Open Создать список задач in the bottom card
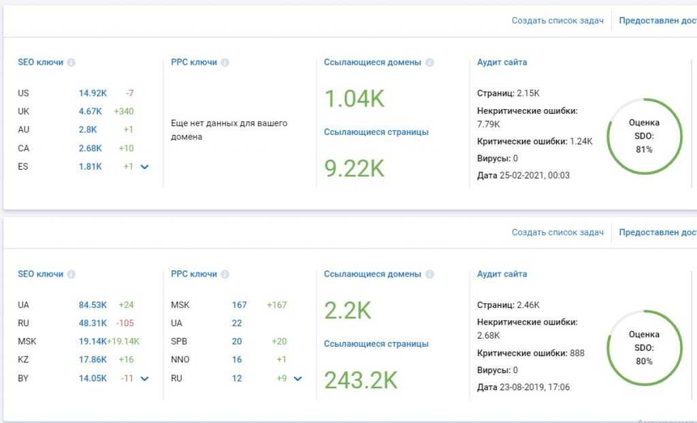This screenshot has height=423, width=697. pos(557,232)
